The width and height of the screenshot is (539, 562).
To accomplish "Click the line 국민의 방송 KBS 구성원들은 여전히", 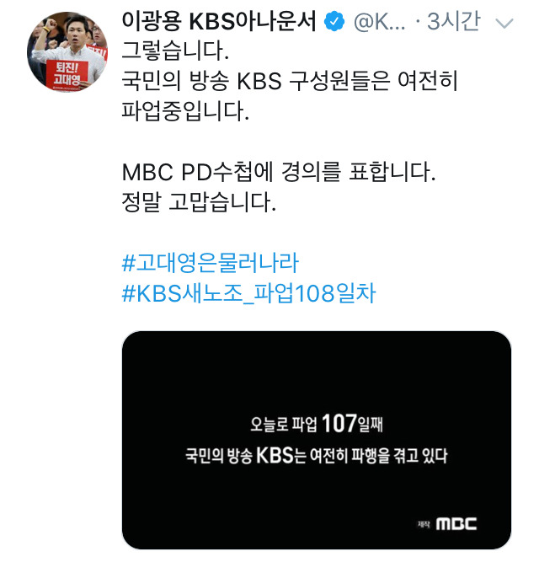I will (290, 81).
